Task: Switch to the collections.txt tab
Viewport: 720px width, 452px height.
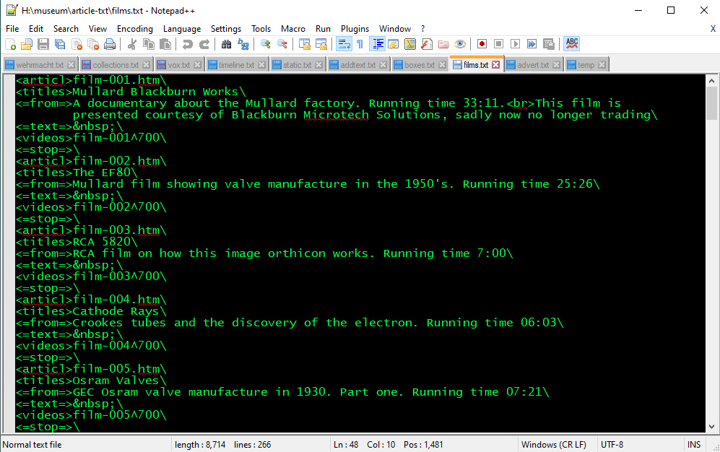Action: (x=116, y=65)
